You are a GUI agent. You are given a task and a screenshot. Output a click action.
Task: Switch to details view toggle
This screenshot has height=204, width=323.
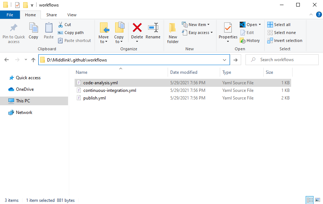pos(310,200)
